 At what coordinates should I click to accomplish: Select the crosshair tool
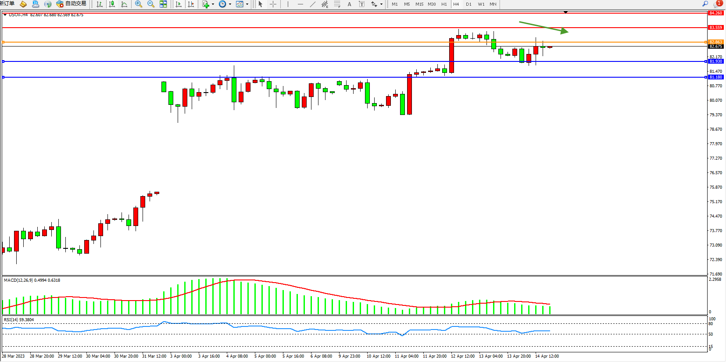pos(273,4)
